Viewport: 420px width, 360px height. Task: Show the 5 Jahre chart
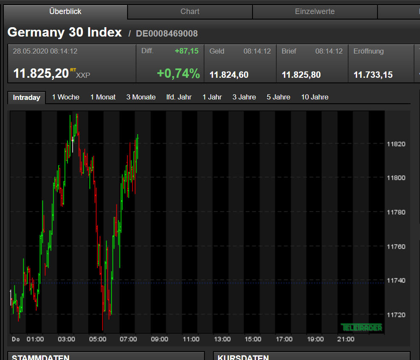pos(278,97)
